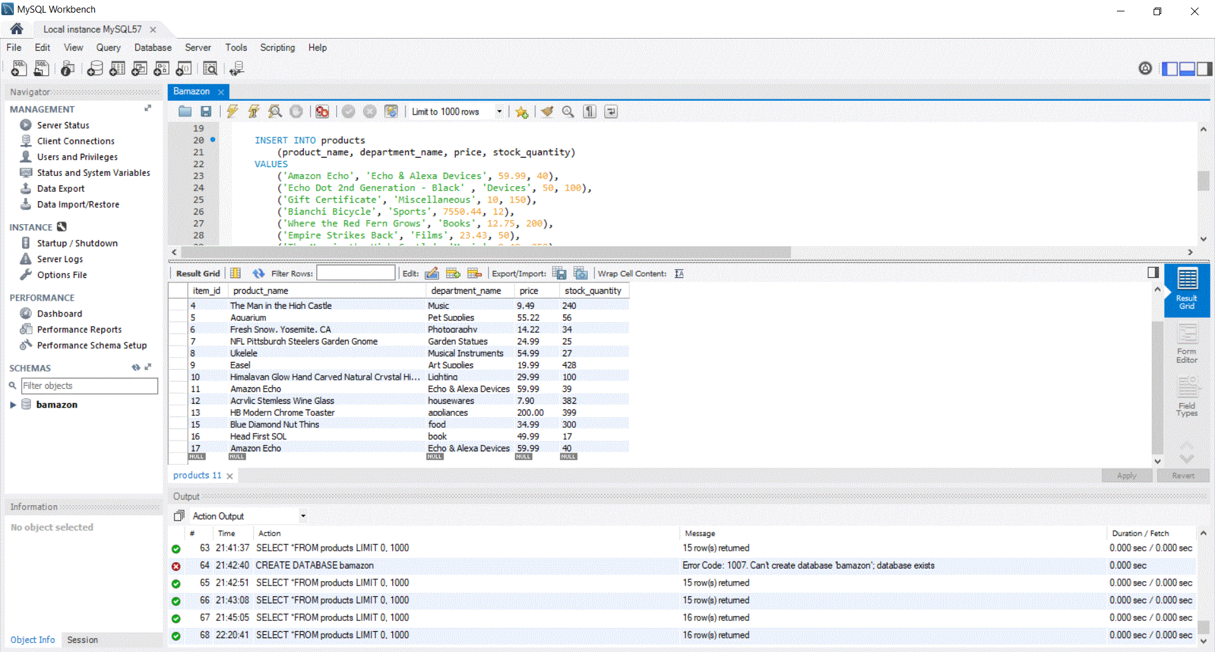Image resolution: width=1215 pixels, height=652 pixels.
Task: Switch to the Session tab
Action: coord(82,640)
